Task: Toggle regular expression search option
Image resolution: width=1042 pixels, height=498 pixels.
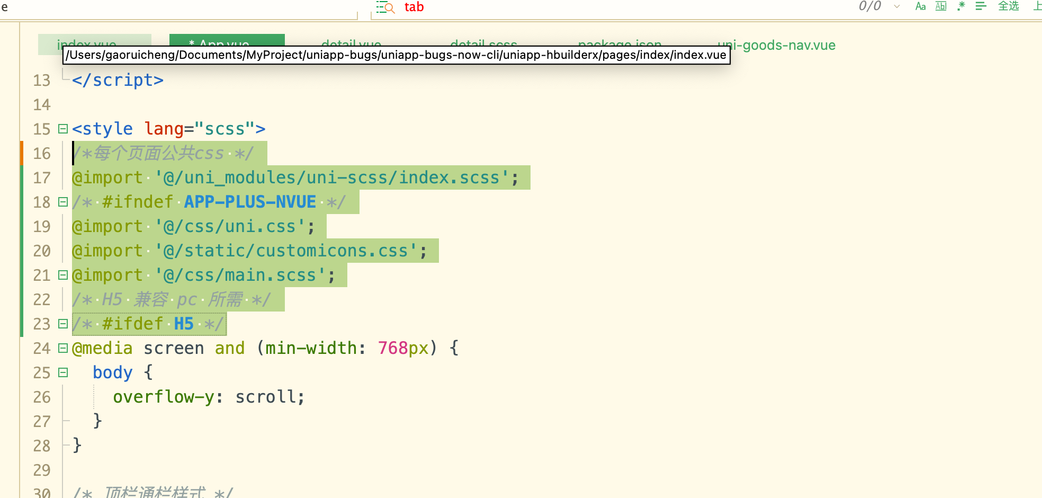Action: pos(961,6)
